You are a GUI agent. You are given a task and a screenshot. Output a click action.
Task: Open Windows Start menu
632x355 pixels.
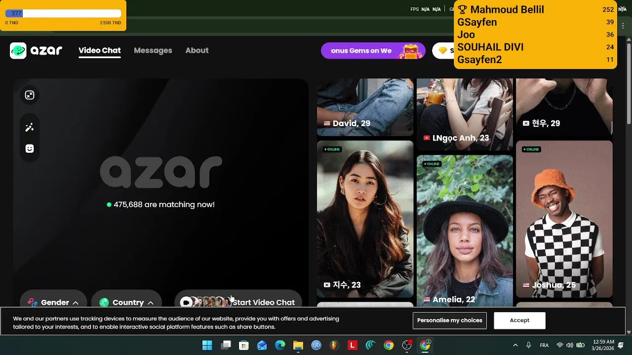coord(207,345)
